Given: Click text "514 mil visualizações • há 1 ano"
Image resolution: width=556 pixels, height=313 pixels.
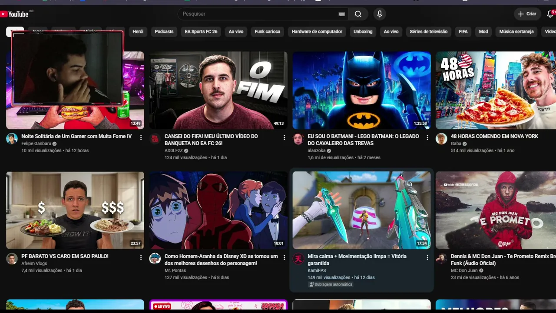Looking at the screenshot, I should click(x=483, y=150).
